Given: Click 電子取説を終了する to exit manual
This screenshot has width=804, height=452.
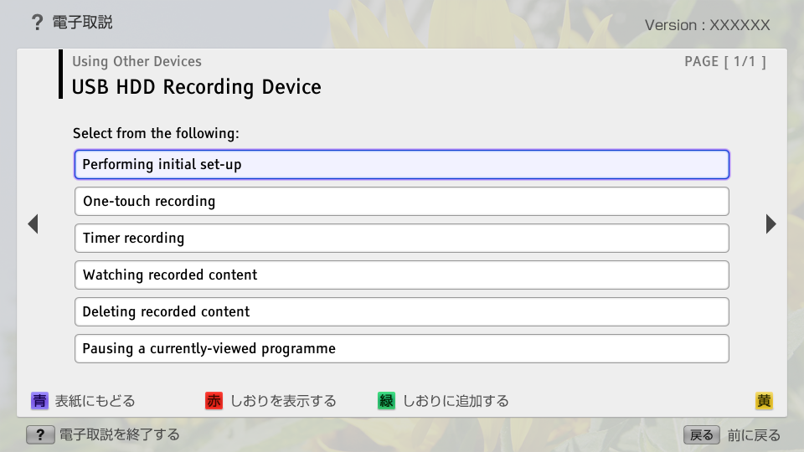Looking at the screenshot, I should click(119, 435).
